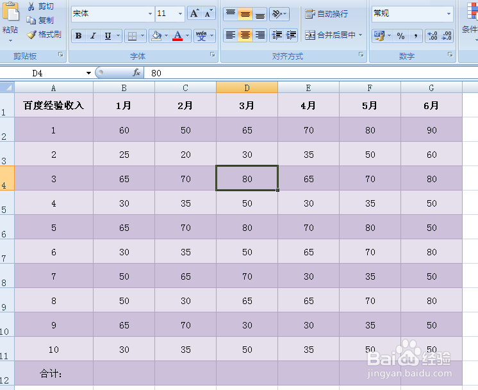
Task: Select column A header
Action: pos(54,88)
